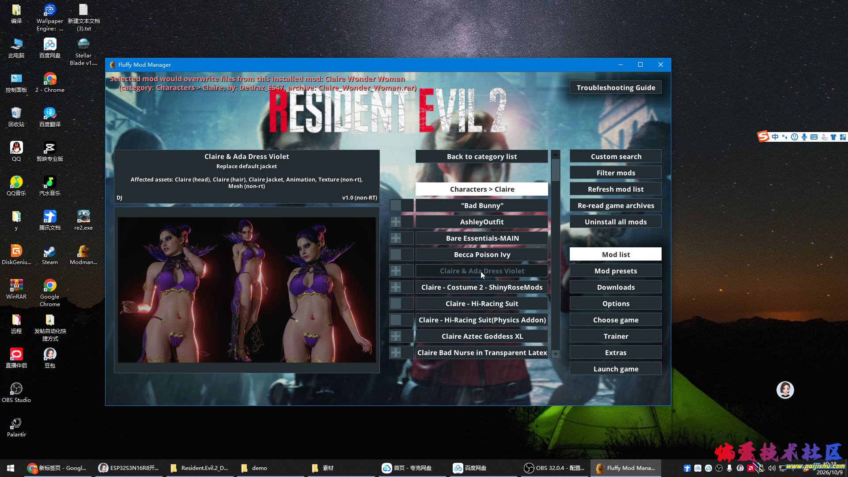
Task: Click the Claire & Ada Dress Violet preview image
Action: click(x=246, y=290)
